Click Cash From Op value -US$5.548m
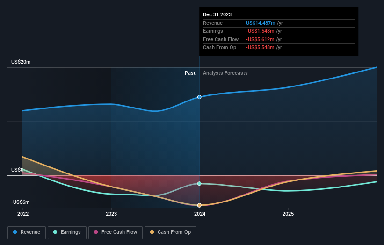The width and height of the screenshot is (384, 245). pos(260,48)
